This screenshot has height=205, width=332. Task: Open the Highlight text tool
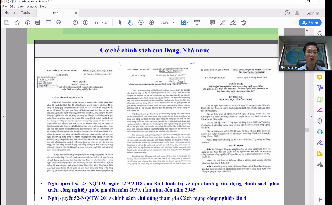click(x=223, y=23)
